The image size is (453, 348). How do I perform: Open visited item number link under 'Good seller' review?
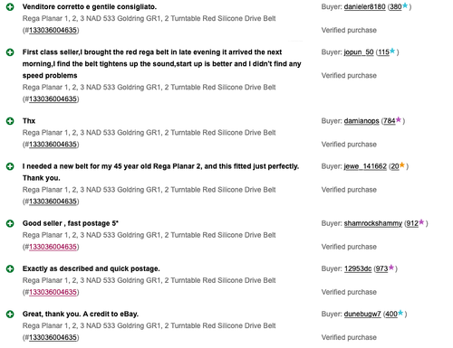coord(53,247)
